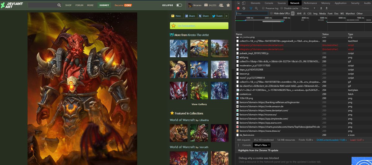Clear the network log

click(x=244, y=8)
